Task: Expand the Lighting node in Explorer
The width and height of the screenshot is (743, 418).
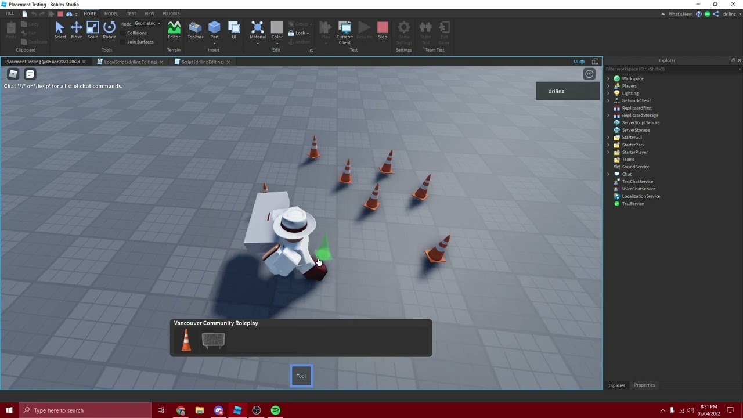Action: pos(608,93)
